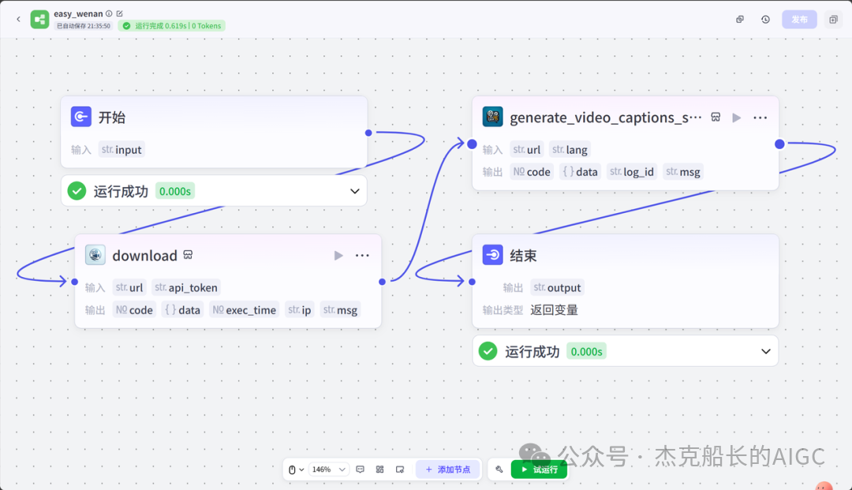852x490 pixels.
Task: Open generate_video_captions three-dot menu
Action: [x=760, y=118]
